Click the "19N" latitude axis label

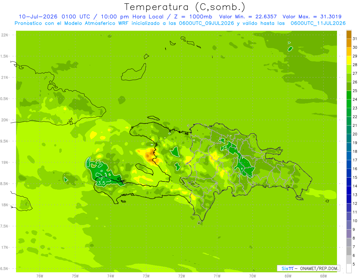5,163
